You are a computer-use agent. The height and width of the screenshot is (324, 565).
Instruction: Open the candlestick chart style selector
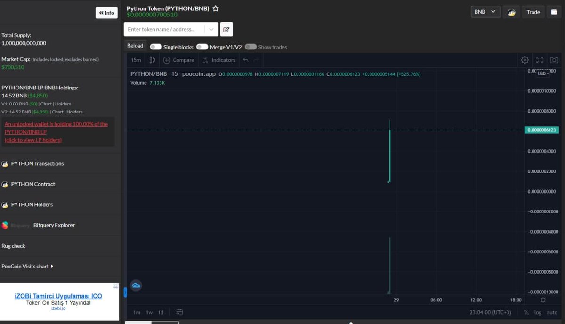tap(152, 60)
